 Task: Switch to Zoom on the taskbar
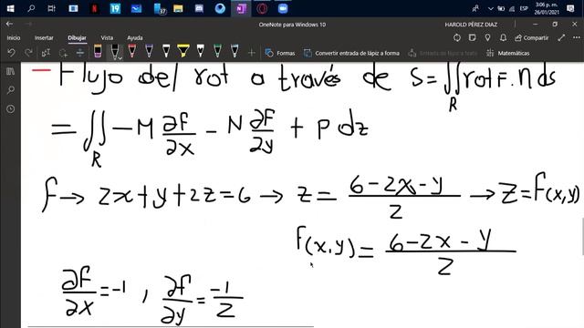(x=283, y=8)
